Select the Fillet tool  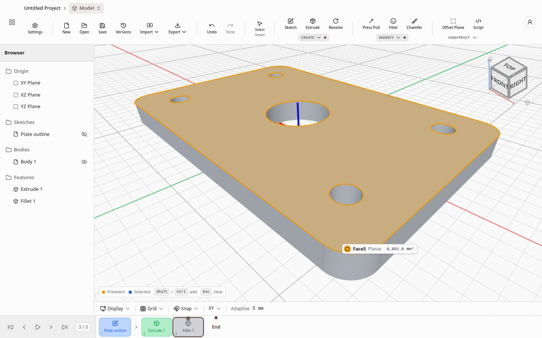(393, 24)
